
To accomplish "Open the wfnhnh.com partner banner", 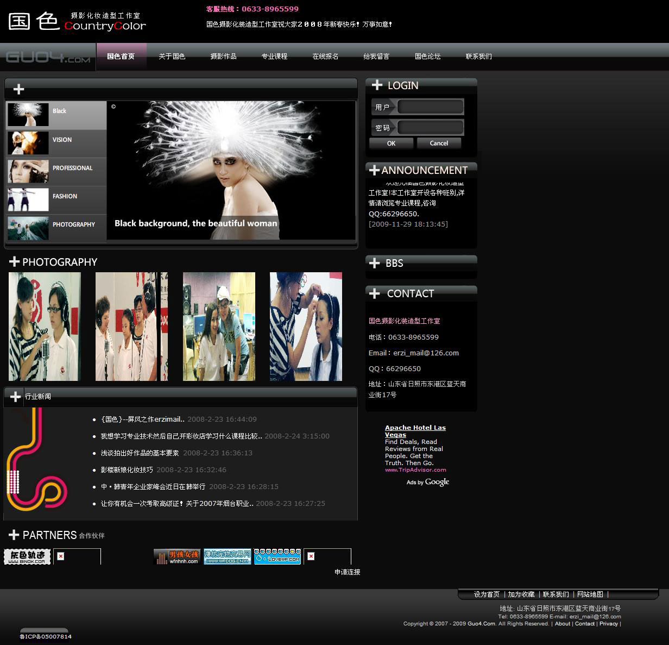I will click(x=177, y=556).
